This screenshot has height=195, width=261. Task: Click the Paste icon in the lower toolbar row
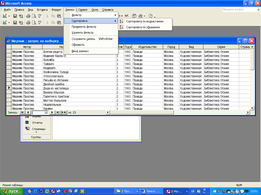coord(59,22)
